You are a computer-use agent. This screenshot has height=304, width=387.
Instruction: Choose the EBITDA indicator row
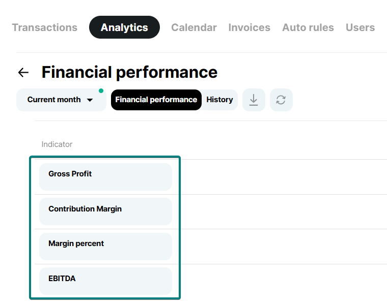coord(105,281)
